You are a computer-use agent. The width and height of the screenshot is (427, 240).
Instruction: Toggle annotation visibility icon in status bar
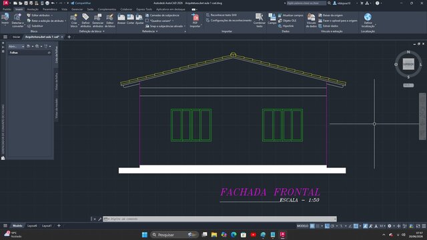coord(365,226)
